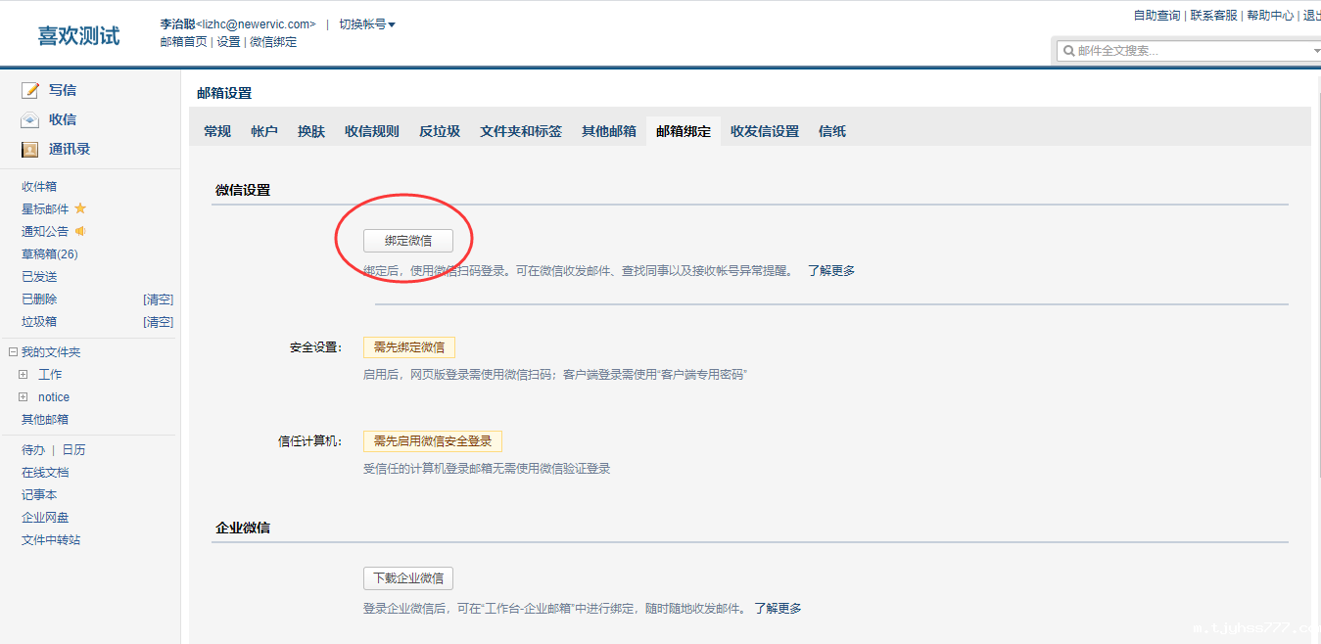Empty trash via 清空 next to 已删除
The height and width of the screenshot is (644, 1321).
tap(158, 299)
